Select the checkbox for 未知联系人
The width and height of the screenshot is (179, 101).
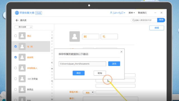tap(16, 68)
